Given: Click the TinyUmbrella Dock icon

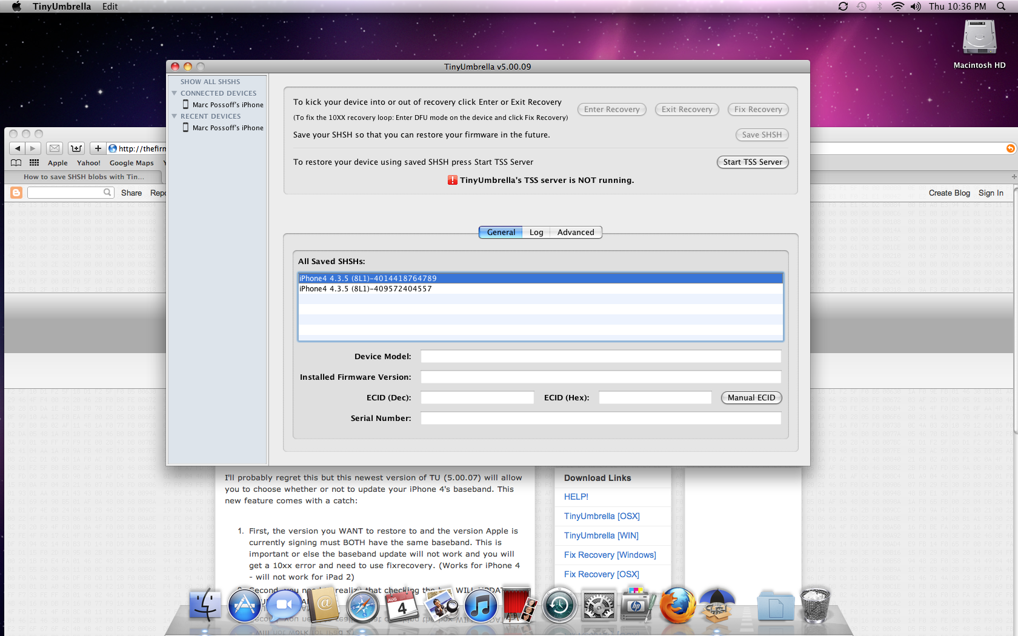Looking at the screenshot, I should coord(717,605).
